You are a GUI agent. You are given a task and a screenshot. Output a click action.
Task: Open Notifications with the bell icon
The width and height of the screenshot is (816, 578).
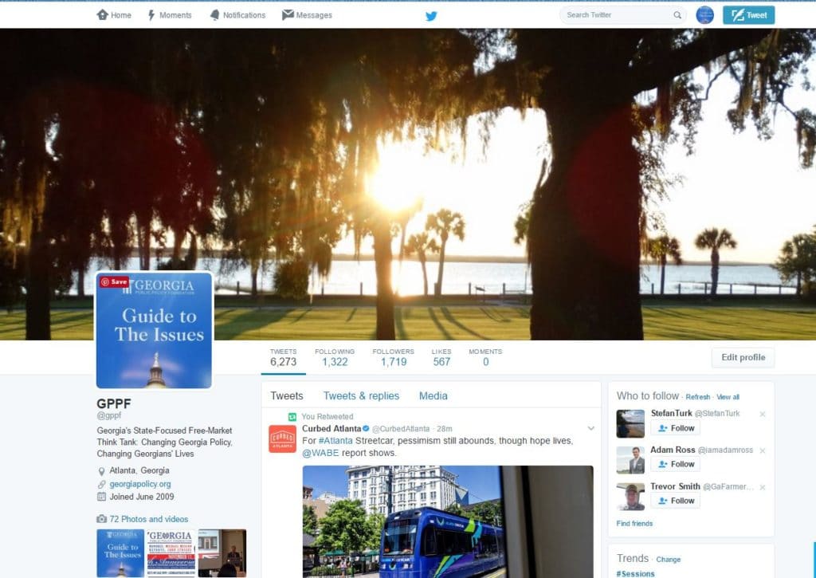pos(237,15)
